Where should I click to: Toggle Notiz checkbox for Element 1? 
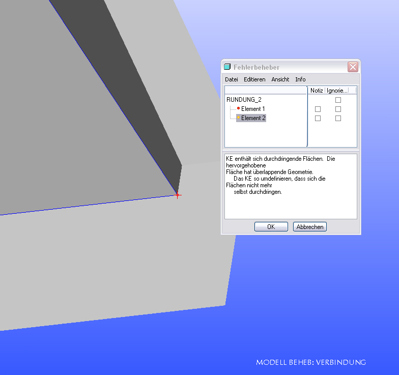pyautogui.click(x=318, y=109)
